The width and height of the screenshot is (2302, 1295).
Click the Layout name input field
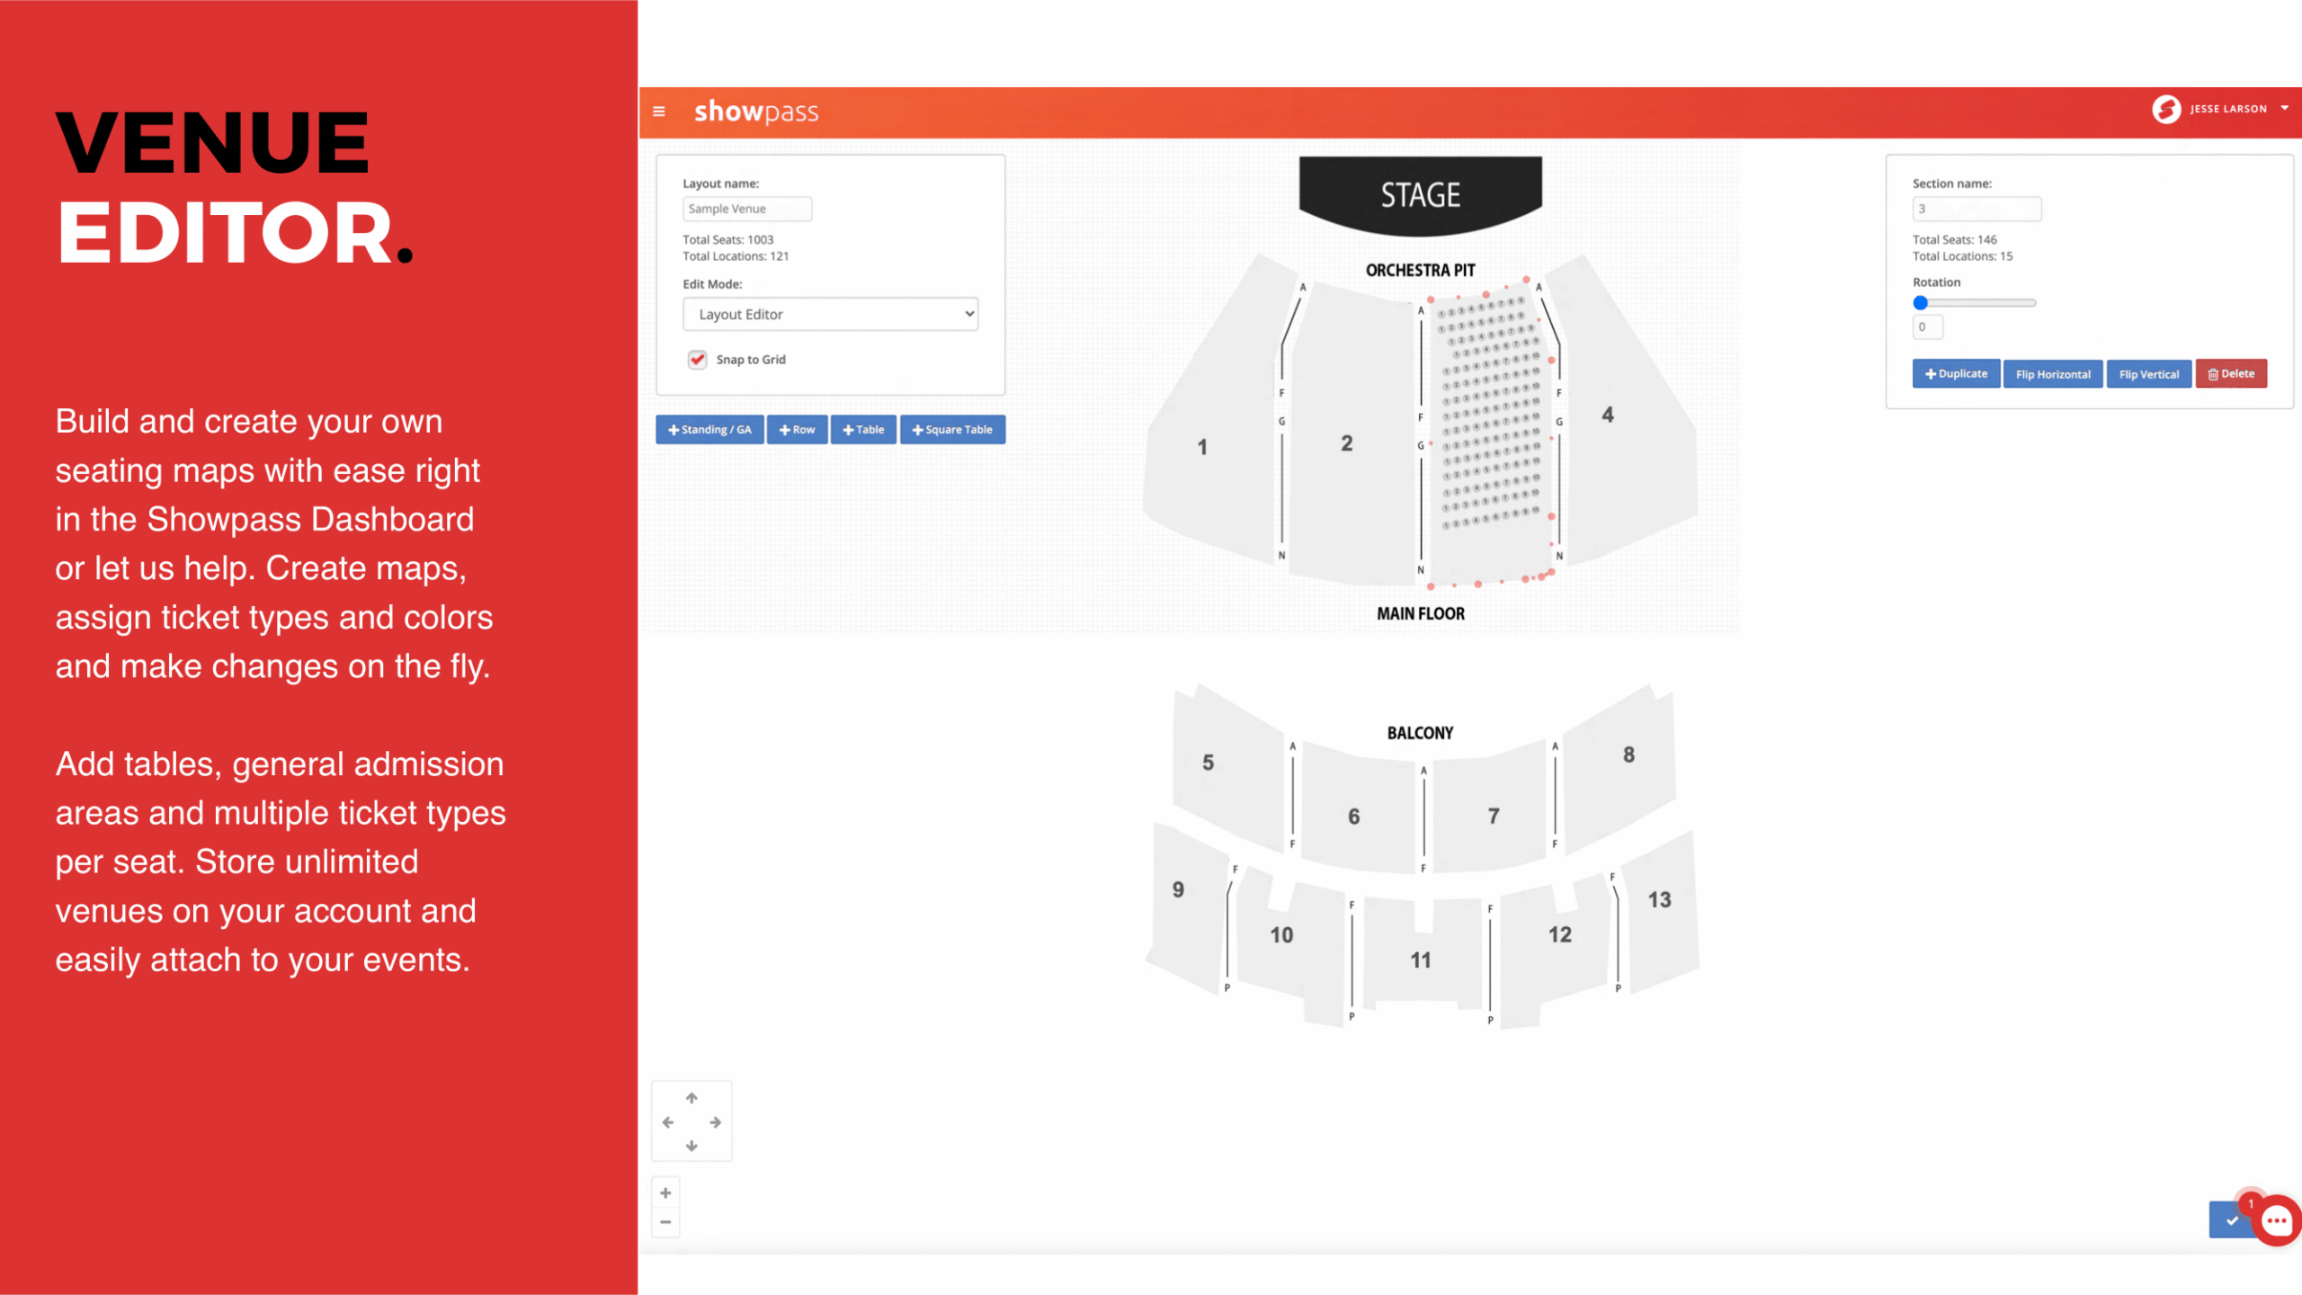click(747, 209)
